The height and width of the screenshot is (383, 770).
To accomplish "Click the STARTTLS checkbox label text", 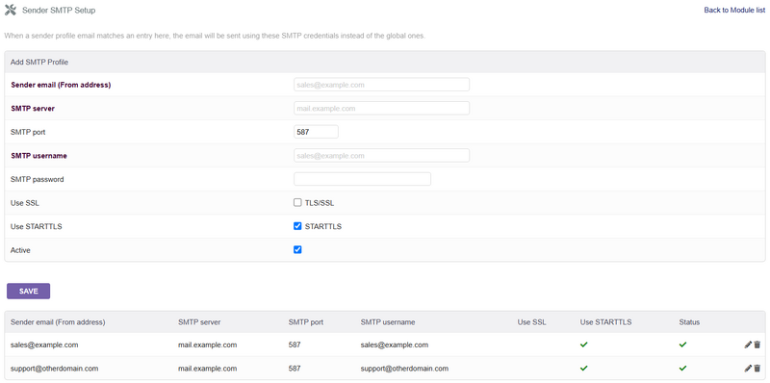I will pyautogui.click(x=323, y=226).
